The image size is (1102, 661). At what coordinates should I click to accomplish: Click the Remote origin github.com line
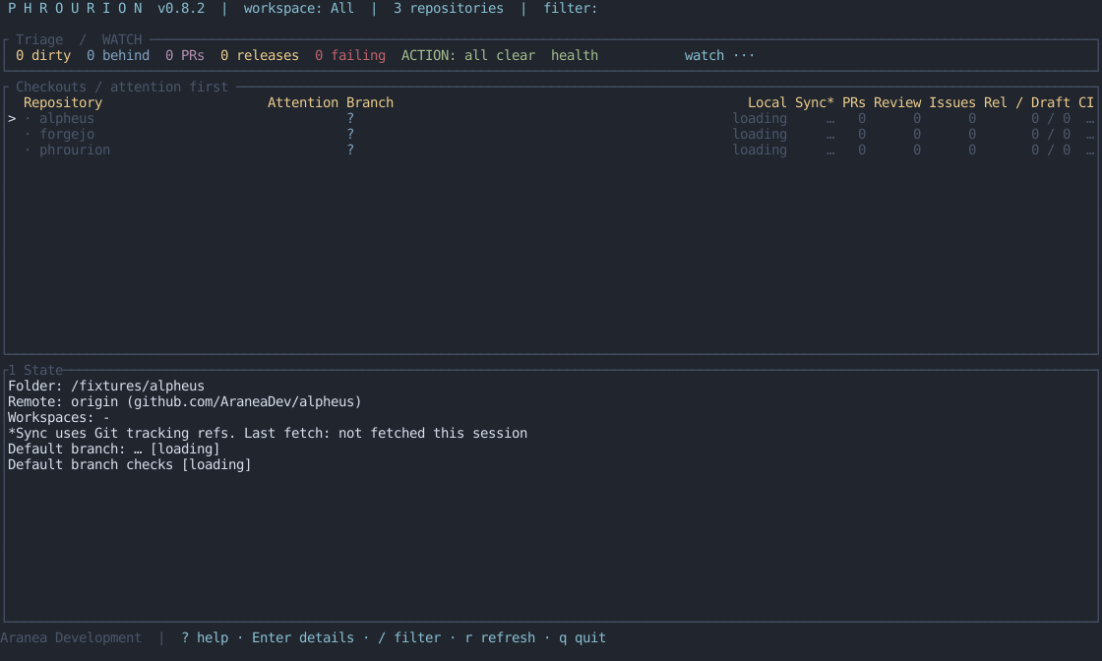[x=185, y=401]
